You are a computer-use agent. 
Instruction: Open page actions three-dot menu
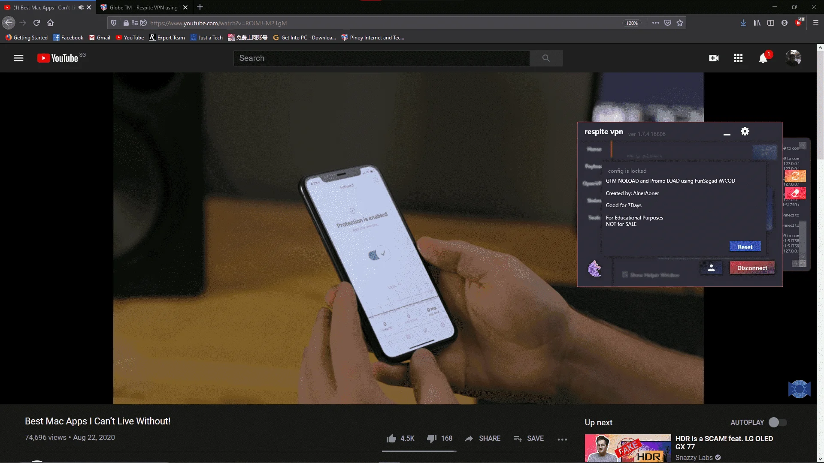[x=655, y=23]
